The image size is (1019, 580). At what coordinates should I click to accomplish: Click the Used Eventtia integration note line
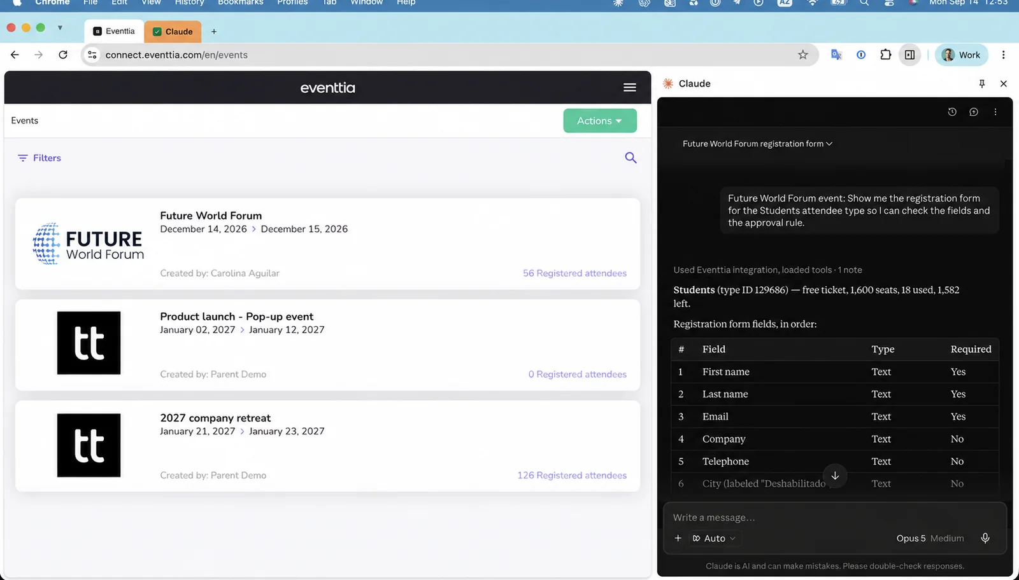click(767, 270)
